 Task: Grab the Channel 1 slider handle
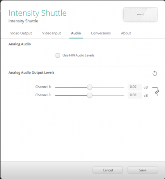[89, 87]
